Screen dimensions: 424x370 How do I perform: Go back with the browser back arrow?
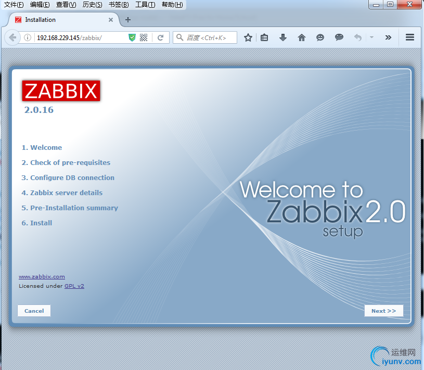(x=12, y=37)
